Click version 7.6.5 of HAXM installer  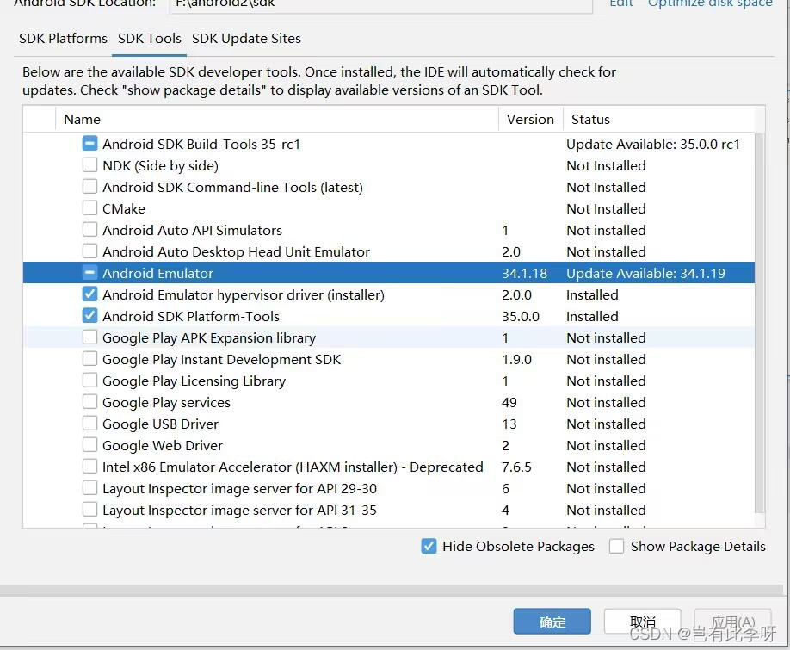click(516, 467)
